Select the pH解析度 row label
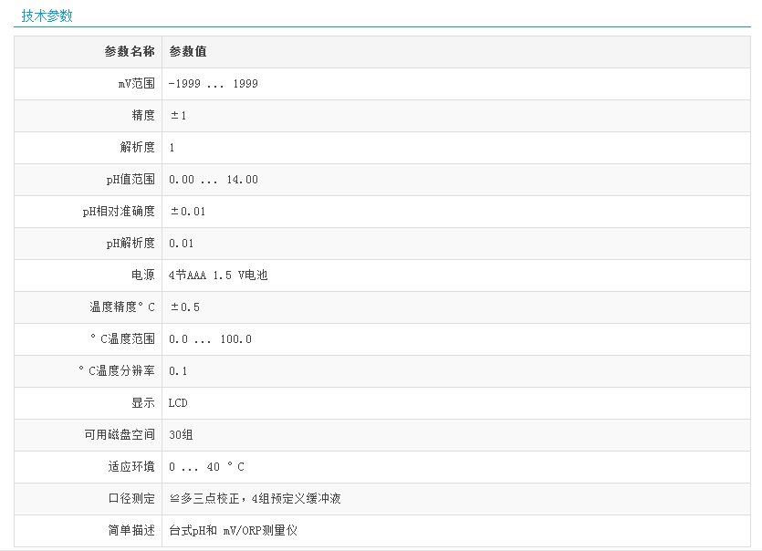This screenshot has height=551, width=762. (130, 244)
